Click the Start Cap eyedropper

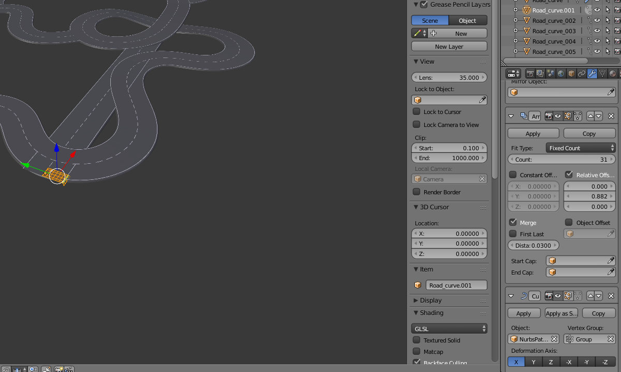tap(611, 261)
